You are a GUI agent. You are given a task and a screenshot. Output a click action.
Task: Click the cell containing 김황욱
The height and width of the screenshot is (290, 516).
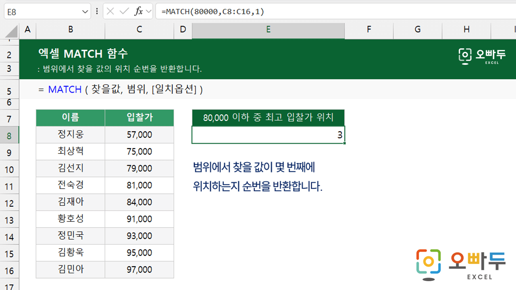pos(71,253)
